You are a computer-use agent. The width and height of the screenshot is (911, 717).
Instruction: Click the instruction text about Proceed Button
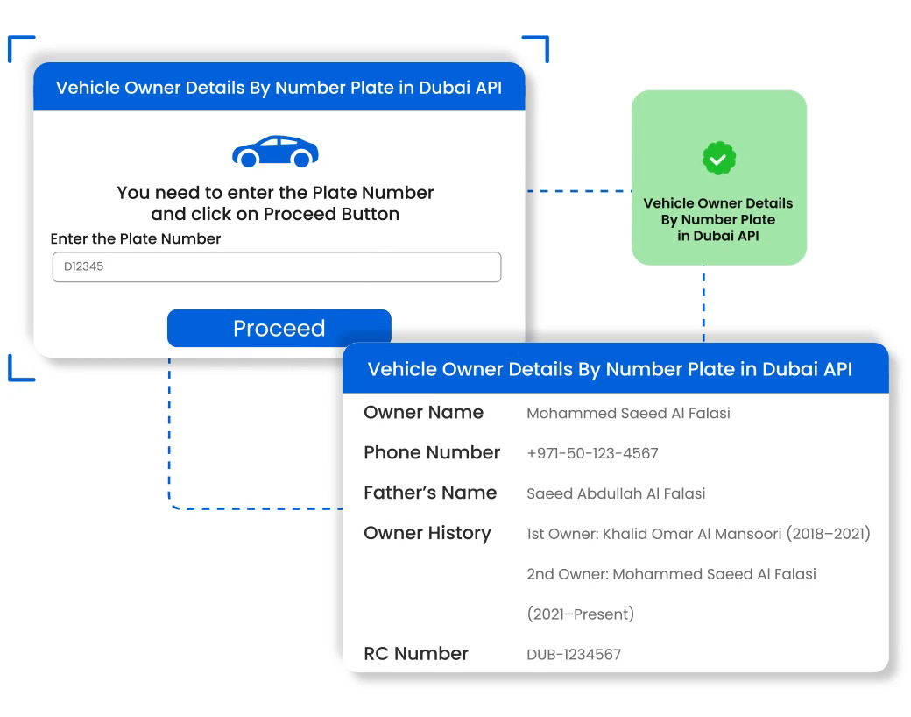(275, 203)
